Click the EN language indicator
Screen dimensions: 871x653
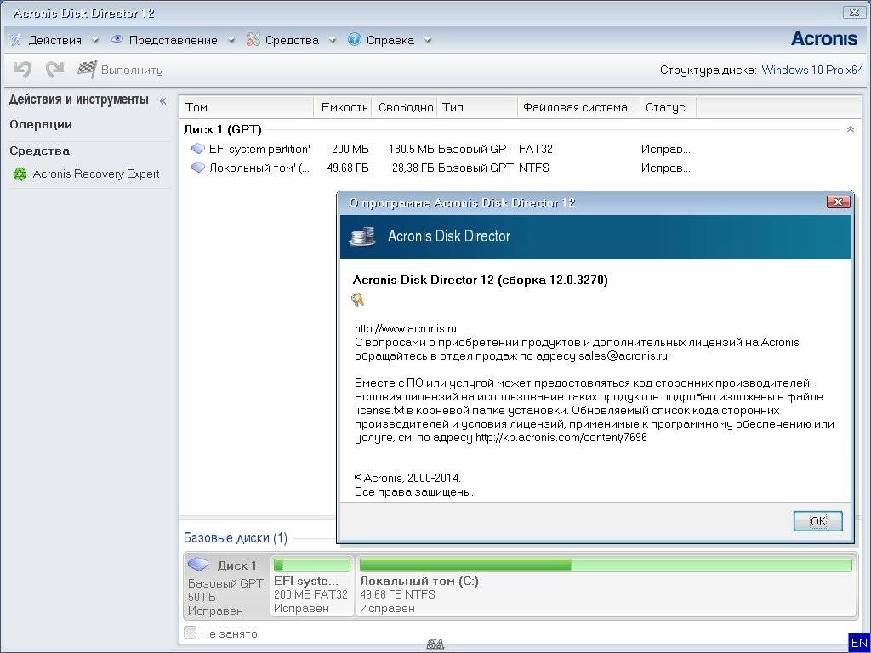[859, 643]
